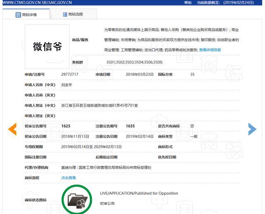265x214 pixels.
Task: Select the international class value 35
Action: (192, 74)
